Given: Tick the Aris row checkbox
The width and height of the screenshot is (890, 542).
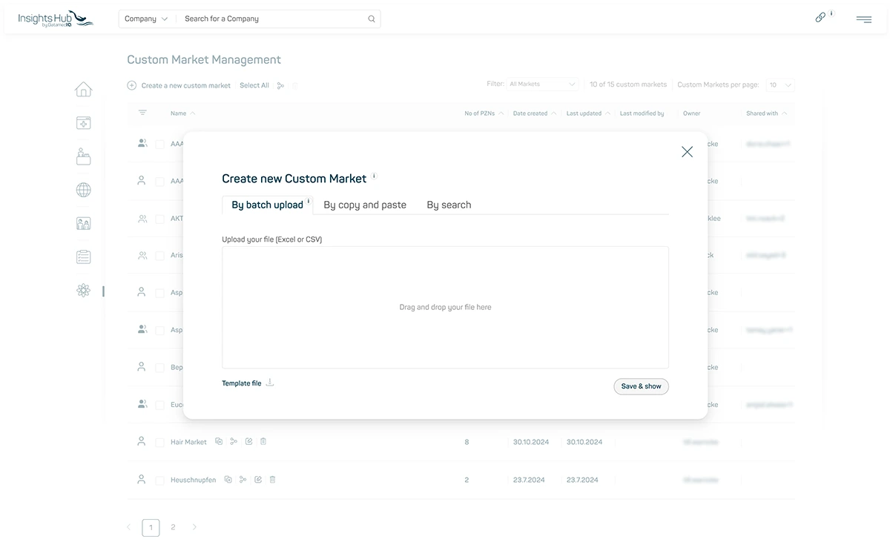Looking at the screenshot, I should [x=159, y=256].
